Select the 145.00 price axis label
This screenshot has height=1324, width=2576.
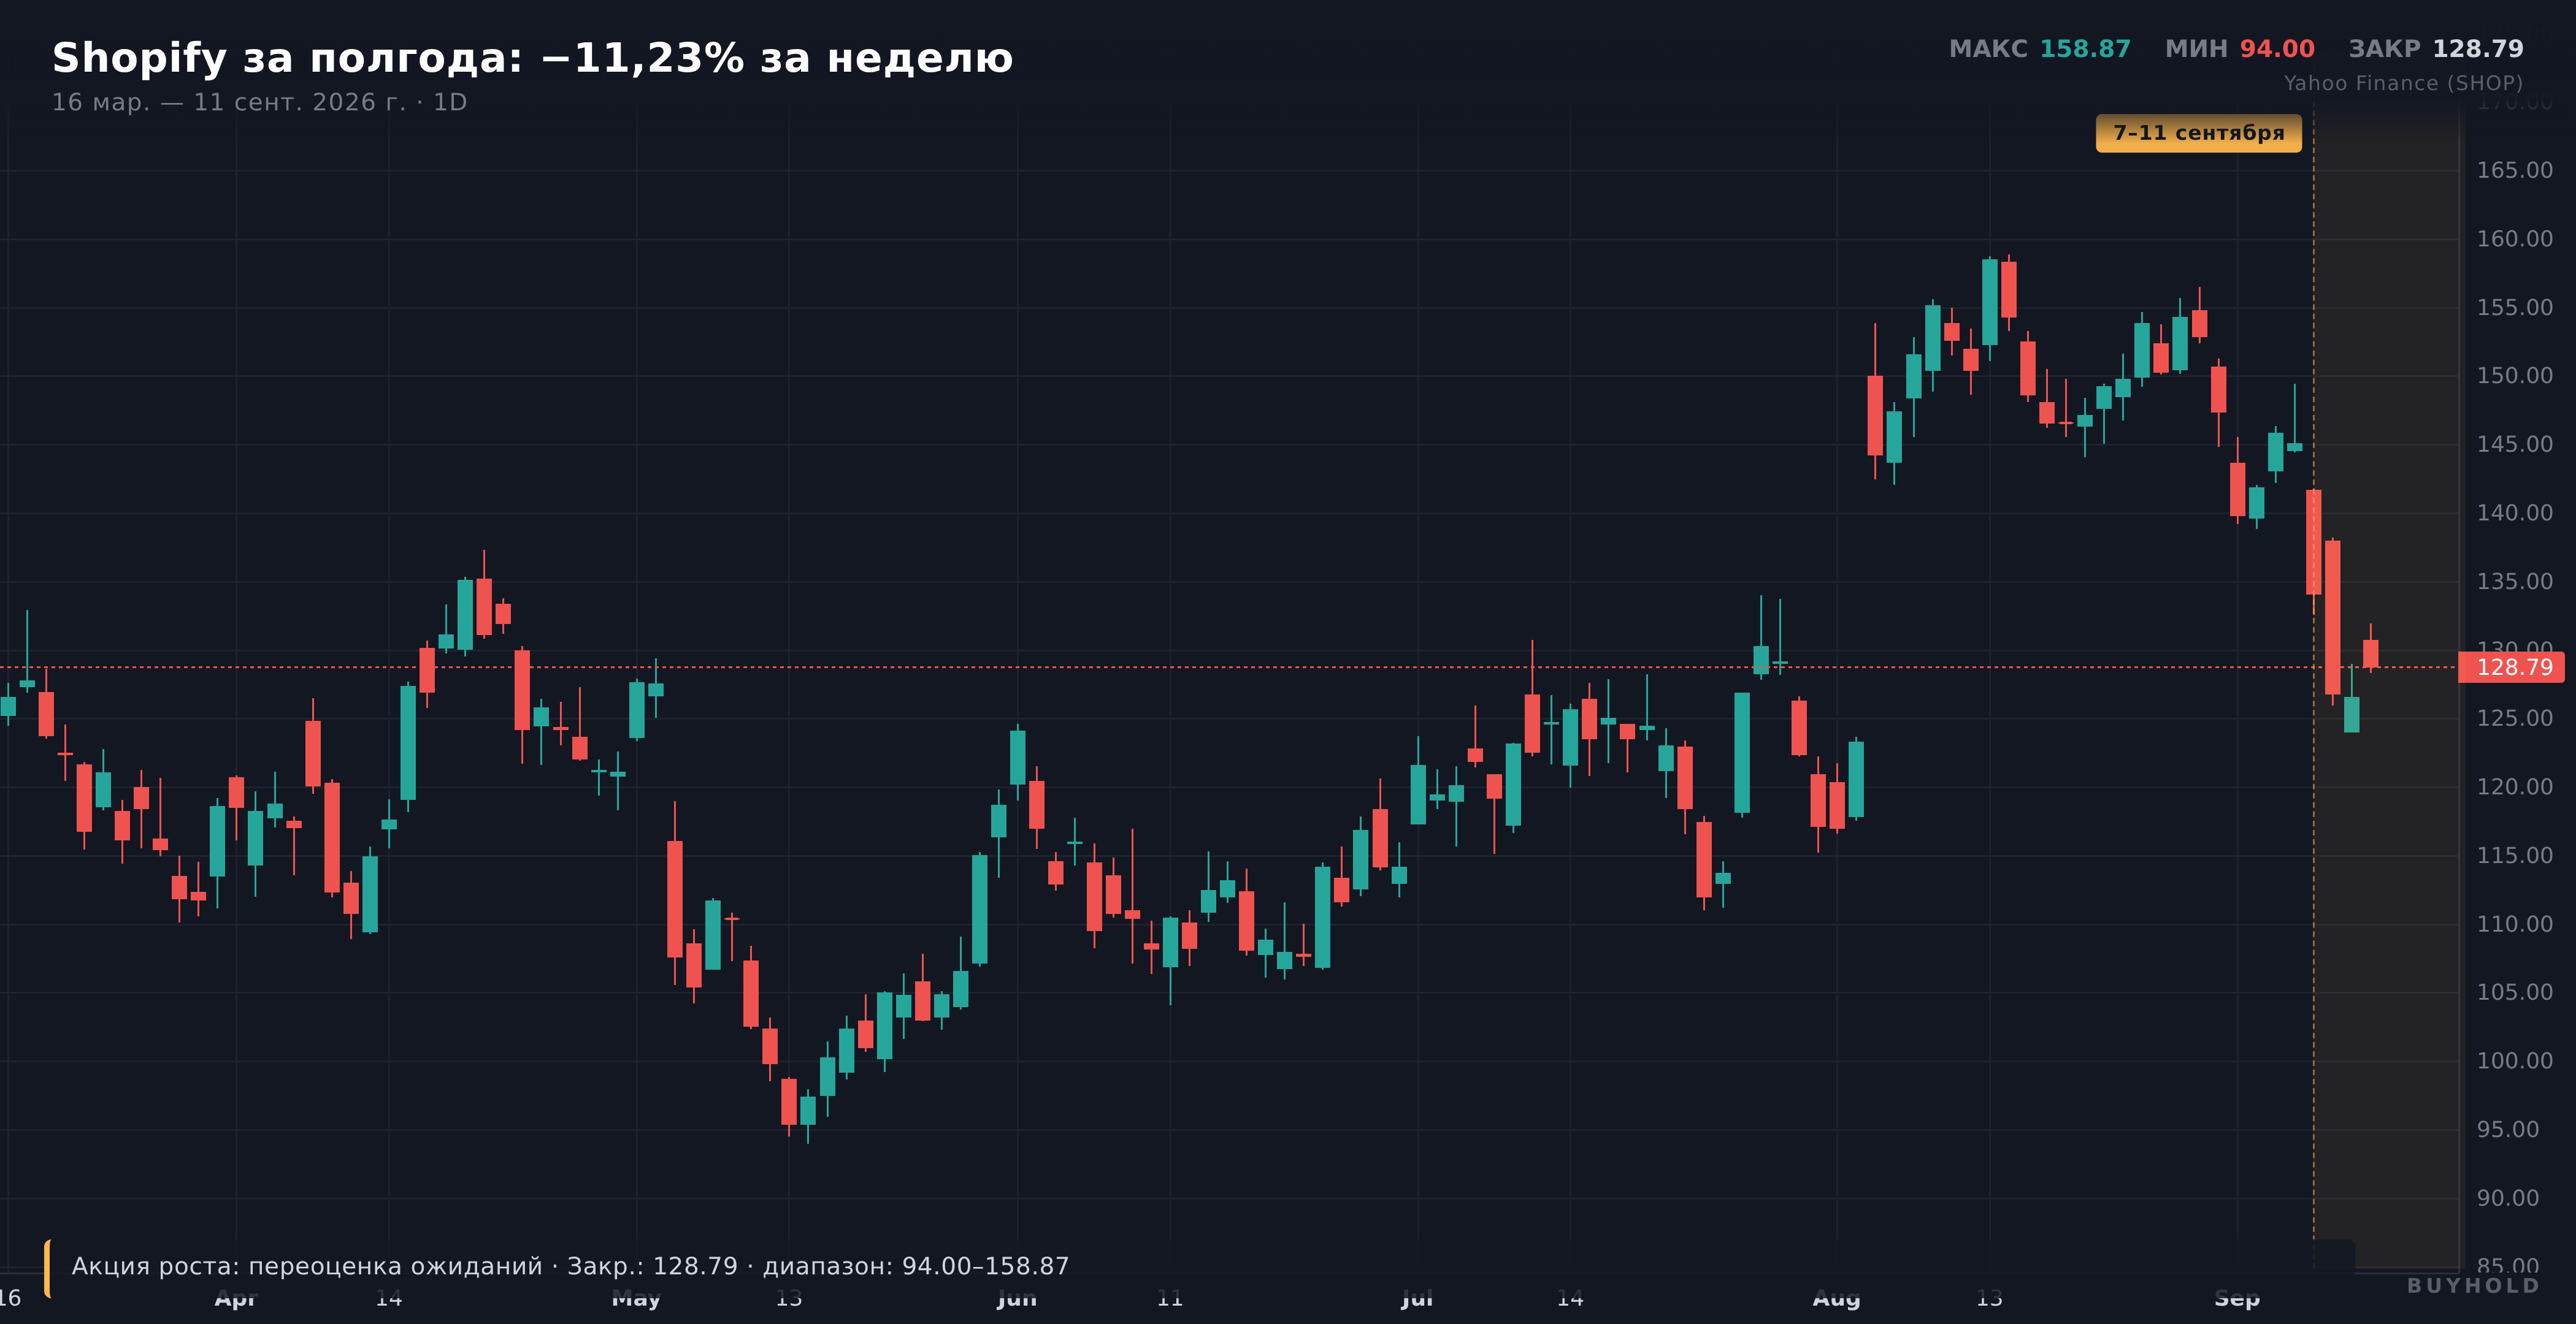(2514, 444)
